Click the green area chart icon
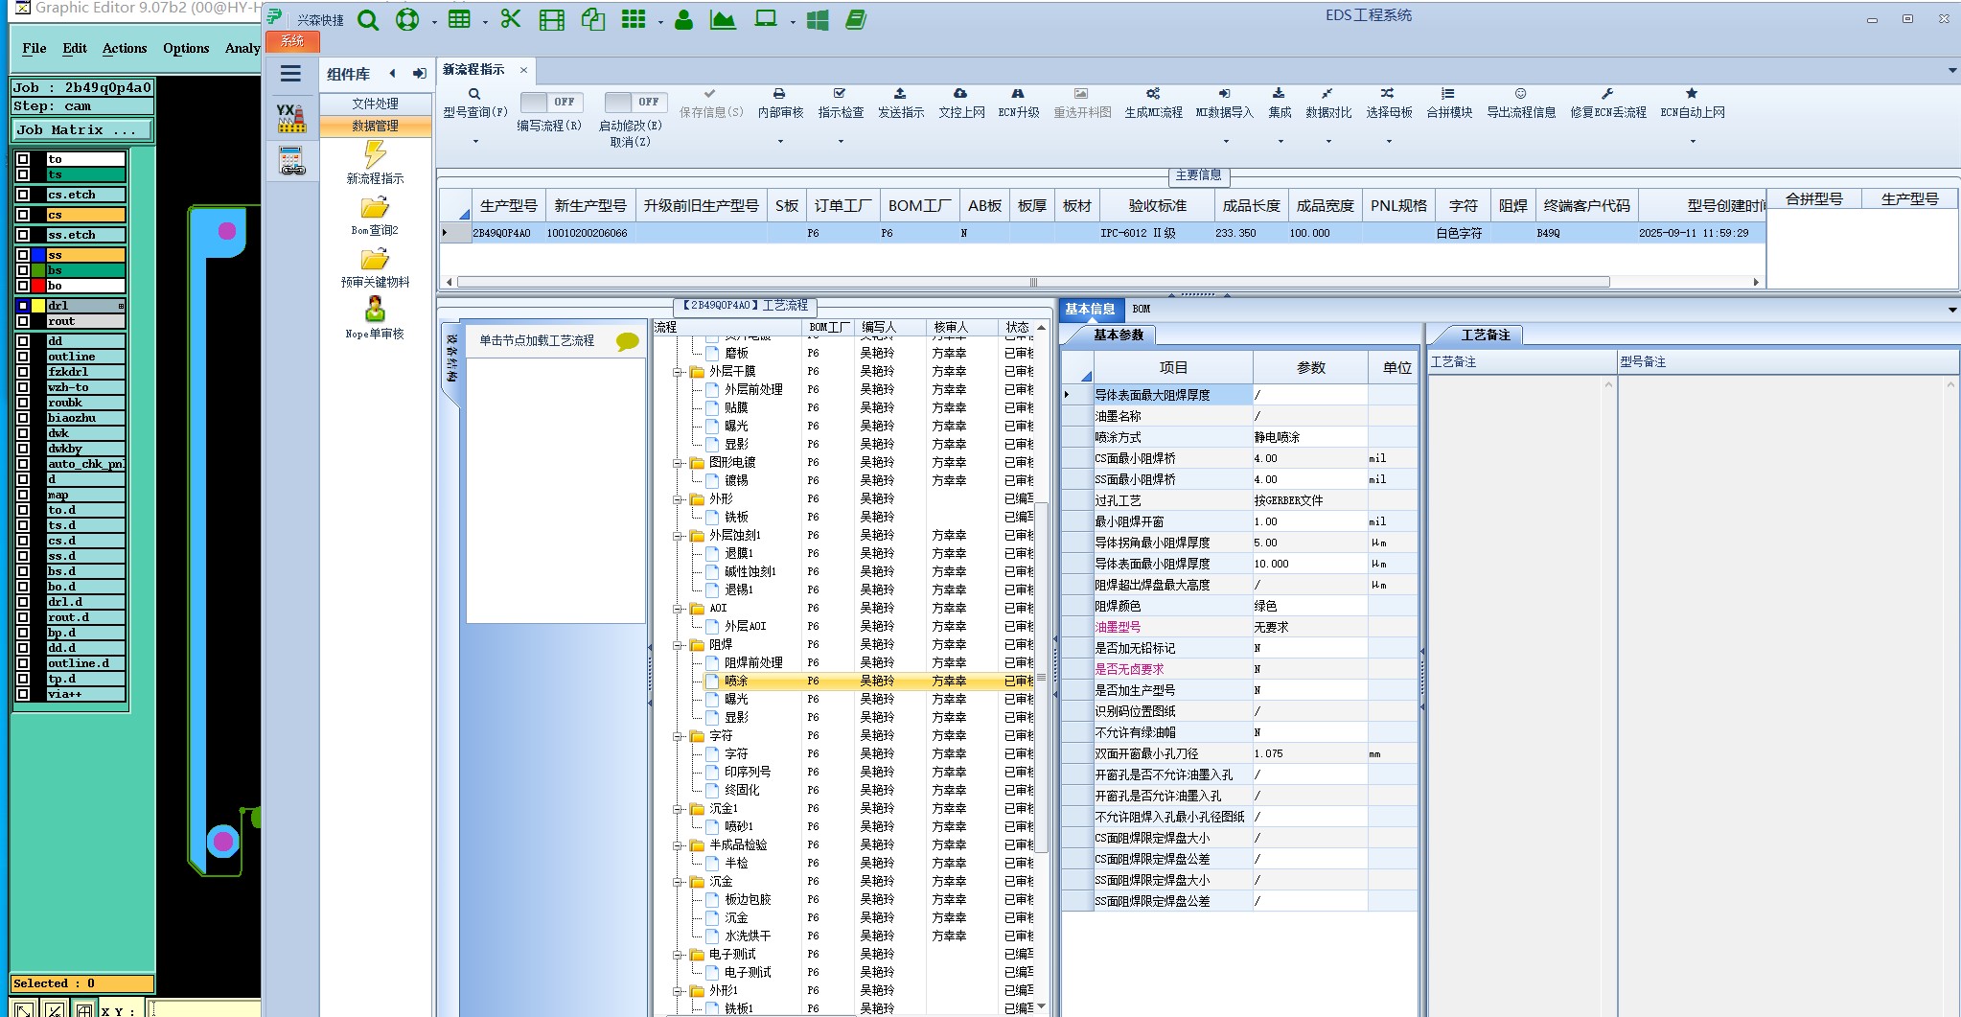 [x=723, y=20]
